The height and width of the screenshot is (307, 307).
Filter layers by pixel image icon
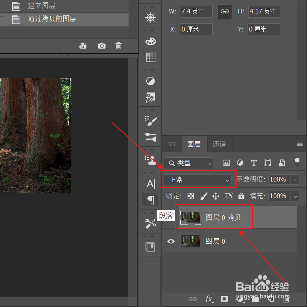(x=226, y=163)
